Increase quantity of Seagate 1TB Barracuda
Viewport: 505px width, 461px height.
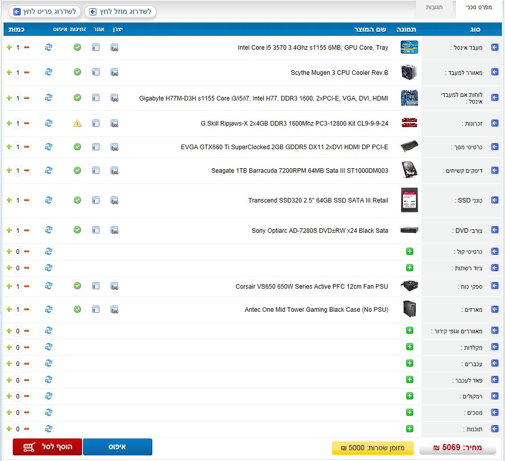9,170
